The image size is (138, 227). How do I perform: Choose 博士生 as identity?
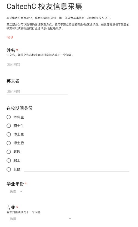click(9, 134)
